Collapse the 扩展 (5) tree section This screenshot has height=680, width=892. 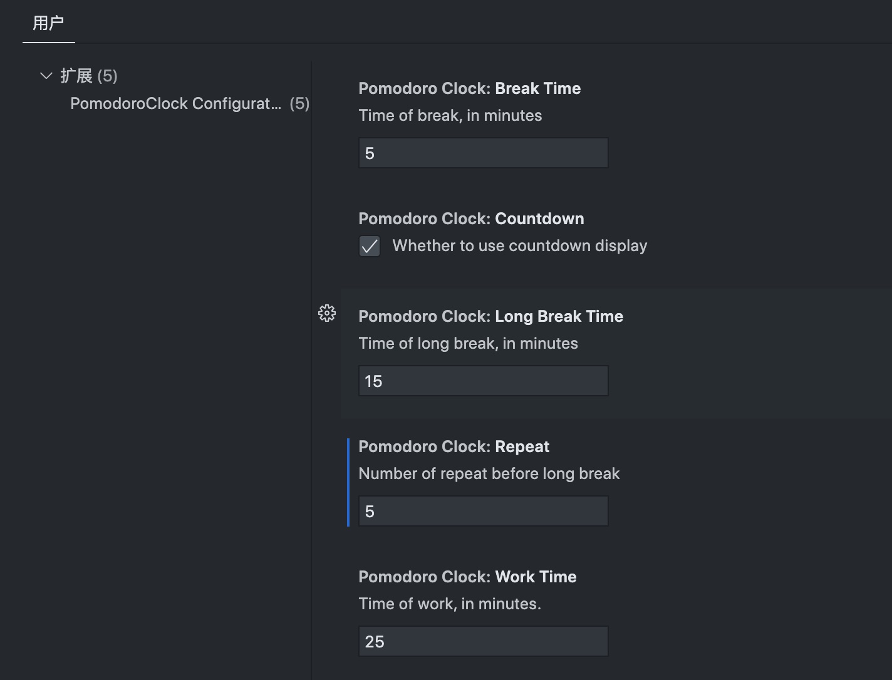(x=46, y=76)
